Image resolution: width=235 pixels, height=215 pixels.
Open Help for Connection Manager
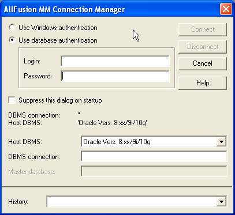click(203, 83)
